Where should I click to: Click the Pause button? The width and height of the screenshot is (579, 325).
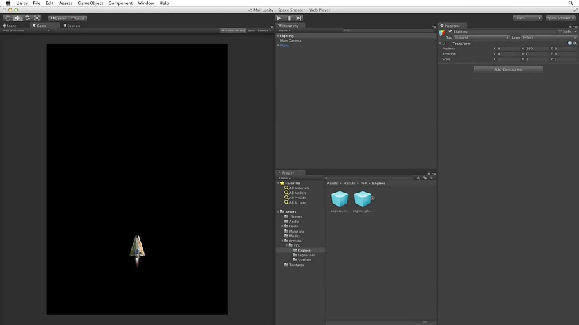(289, 18)
